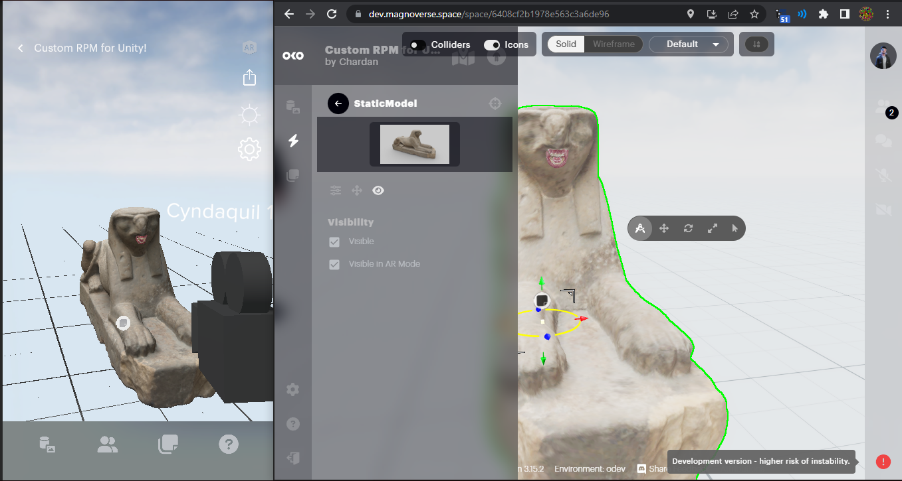Open the share icon in mobile view
Viewport: 902px width, 481px height.
tap(249, 78)
